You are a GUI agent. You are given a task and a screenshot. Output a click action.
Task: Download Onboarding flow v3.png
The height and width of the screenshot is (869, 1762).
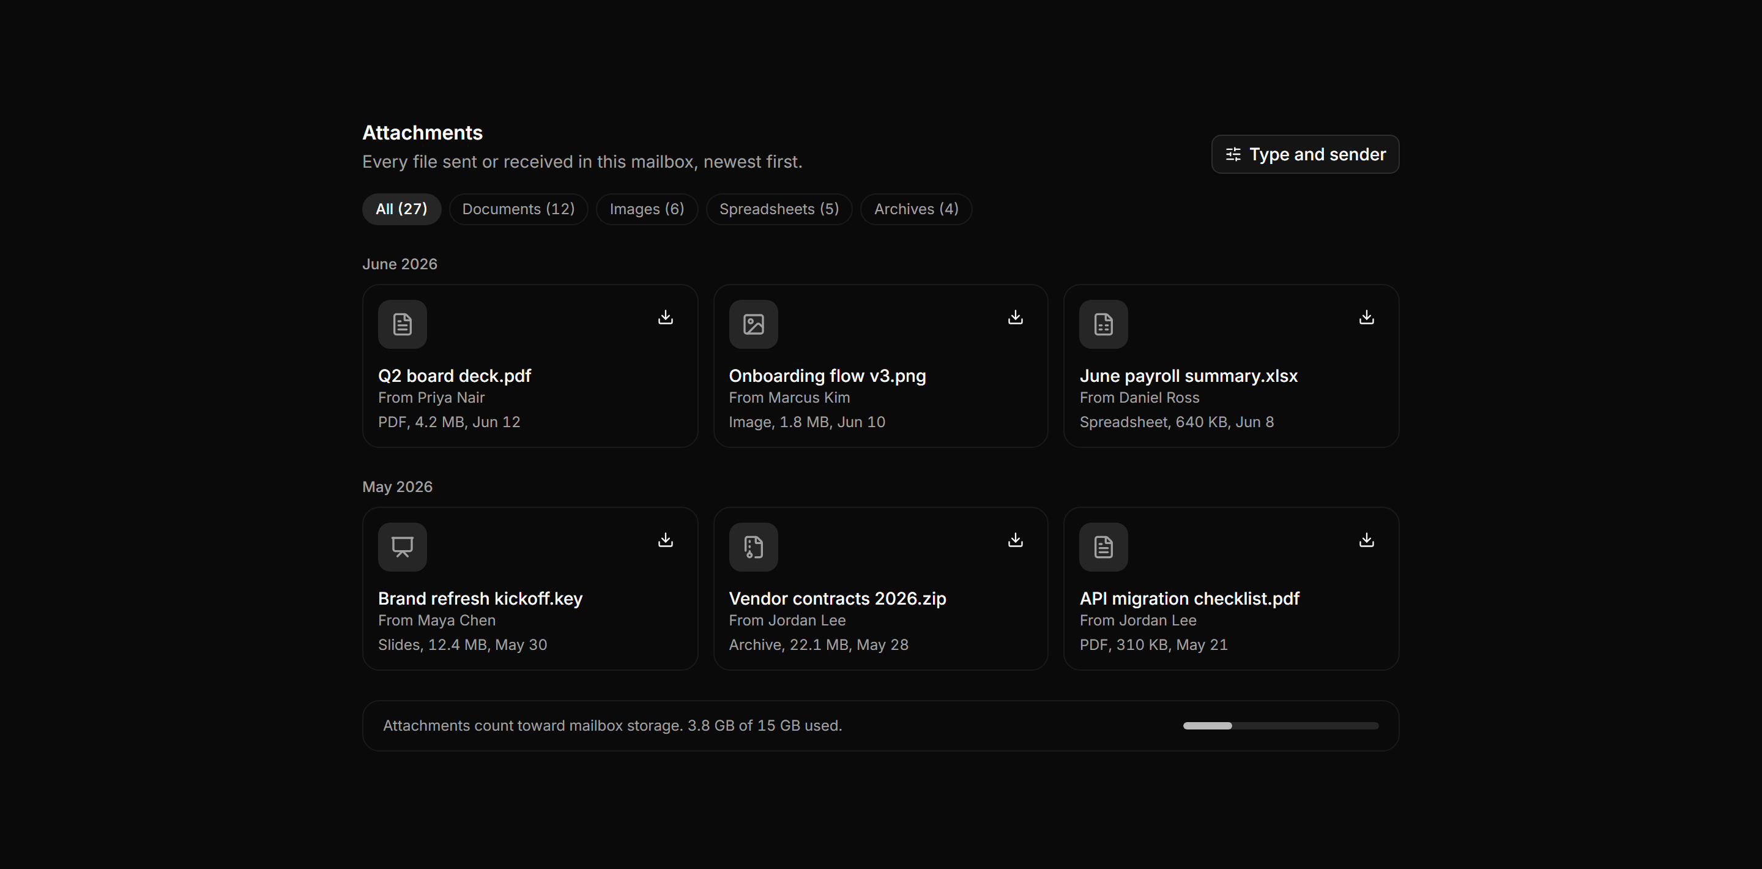tap(1016, 317)
